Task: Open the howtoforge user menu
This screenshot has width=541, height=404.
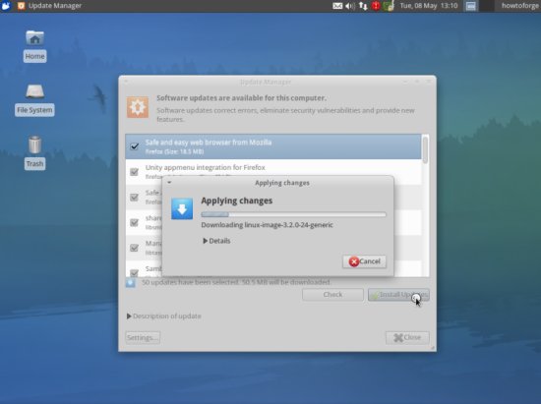Action: (x=520, y=6)
